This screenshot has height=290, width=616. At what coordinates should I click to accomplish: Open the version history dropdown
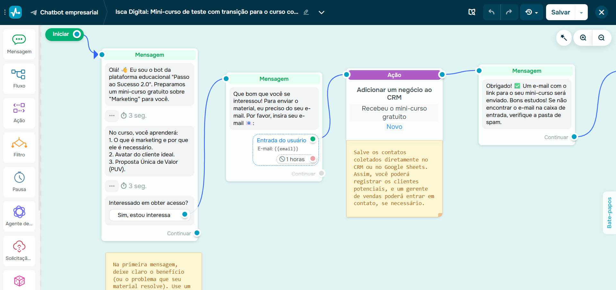coord(531,12)
